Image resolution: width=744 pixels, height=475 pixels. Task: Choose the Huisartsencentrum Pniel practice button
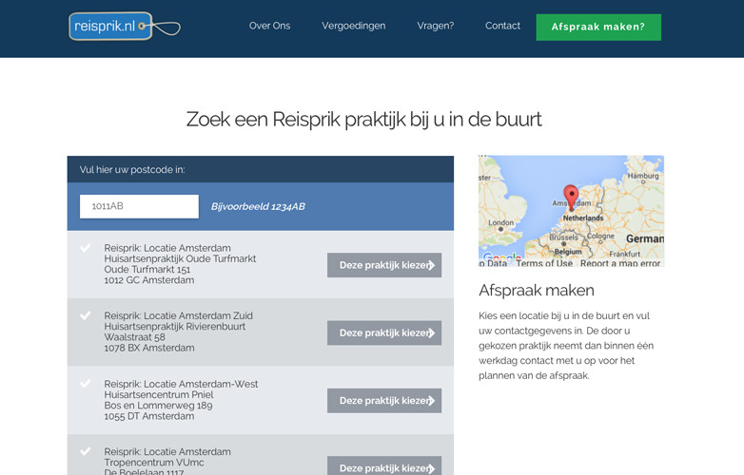coord(384,400)
